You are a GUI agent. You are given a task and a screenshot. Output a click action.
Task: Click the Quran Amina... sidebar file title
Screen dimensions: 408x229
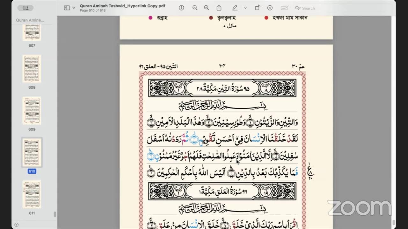click(30, 20)
